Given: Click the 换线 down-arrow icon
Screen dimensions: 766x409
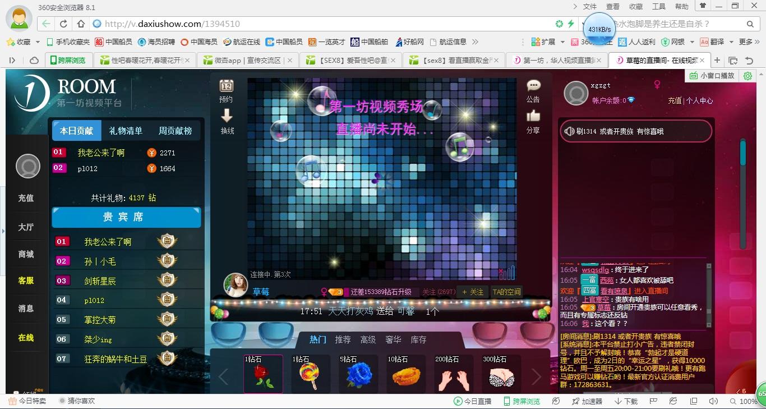Looking at the screenshot, I should [227, 116].
